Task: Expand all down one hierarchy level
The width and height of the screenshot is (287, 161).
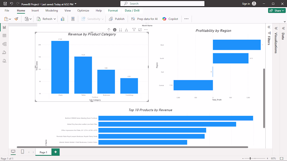Action: (x=126, y=30)
